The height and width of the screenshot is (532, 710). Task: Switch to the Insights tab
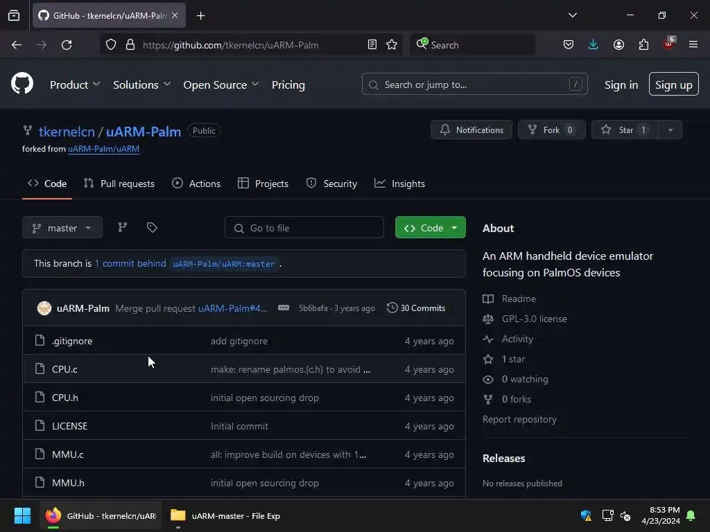399,184
